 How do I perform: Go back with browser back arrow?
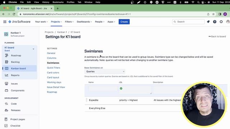coord(4,14)
